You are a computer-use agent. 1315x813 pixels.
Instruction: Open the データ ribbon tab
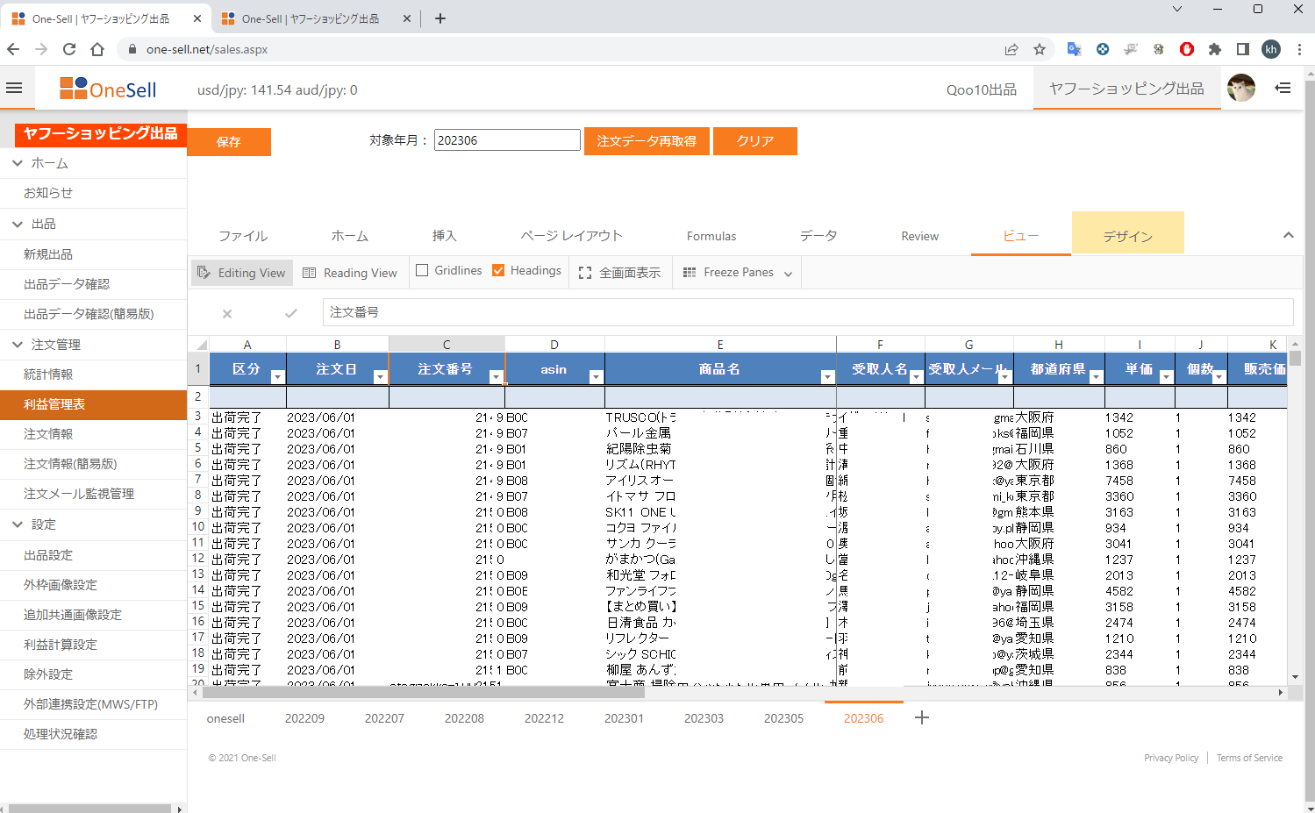(818, 236)
